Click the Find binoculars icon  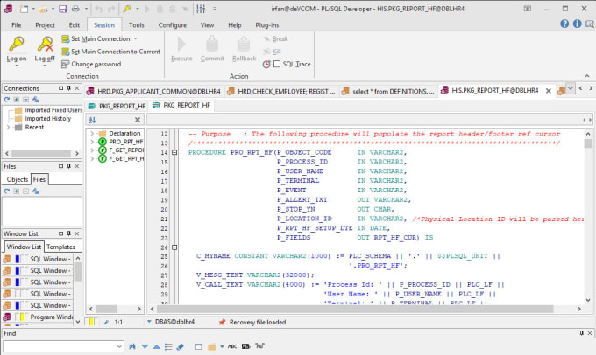click(x=132, y=346)
